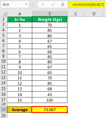Click Sr No cell with value 11

[x=20, y=78]
